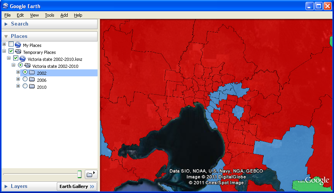Click the 2010 folder icon

tap(32, 87)
